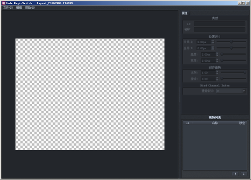The image size is (251, 180).
Task: Click the 高度 slider handle
Action: pos(222,54)
